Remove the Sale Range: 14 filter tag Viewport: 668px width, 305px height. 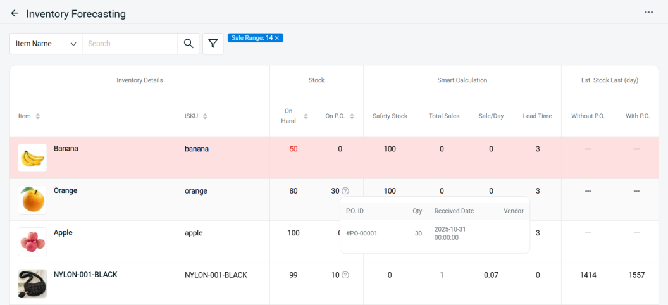pyautogui.click(x=277, y=38)
